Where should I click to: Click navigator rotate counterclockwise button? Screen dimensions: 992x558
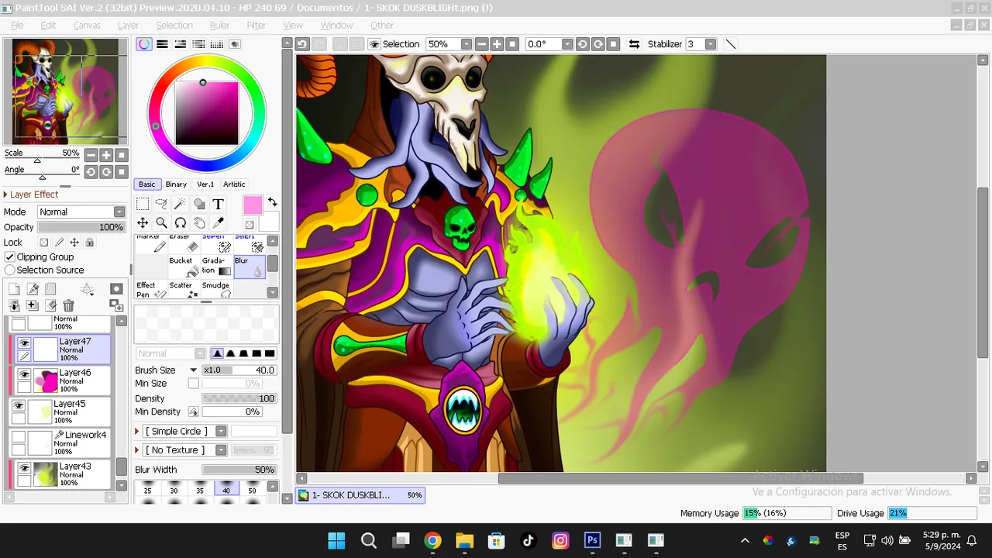(91, 171)
